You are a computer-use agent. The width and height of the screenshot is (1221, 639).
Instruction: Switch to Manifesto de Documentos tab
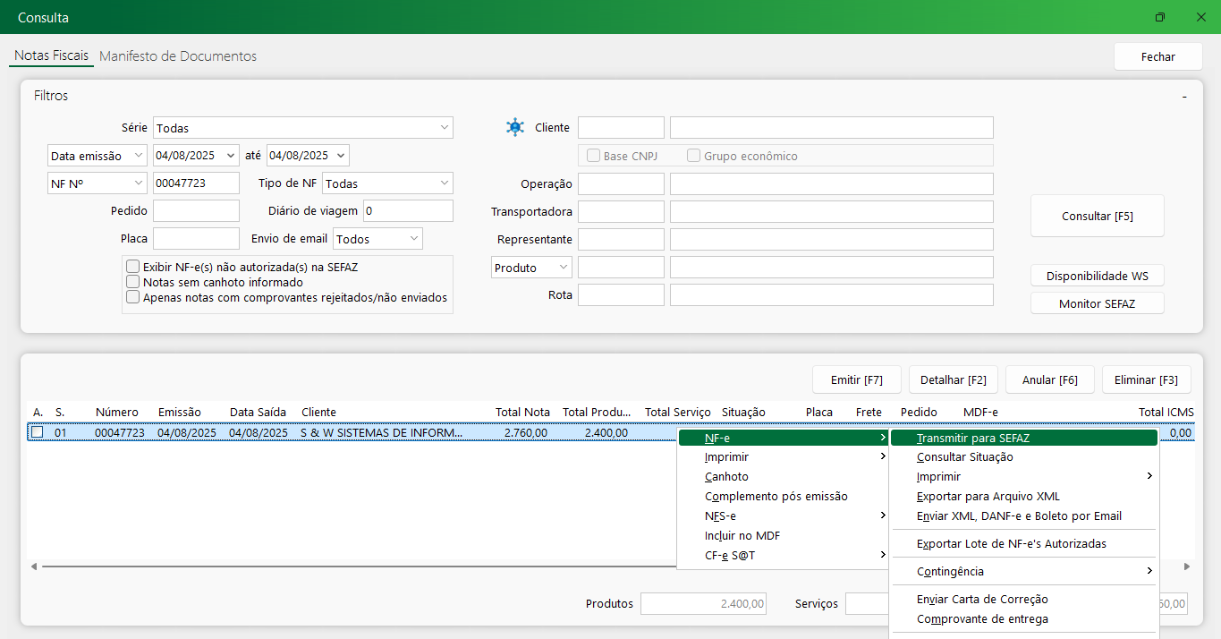click(178, 56)
